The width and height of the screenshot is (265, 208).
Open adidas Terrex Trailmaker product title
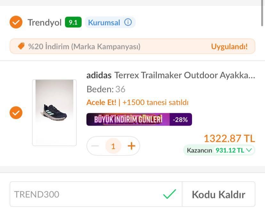[171, 75]
